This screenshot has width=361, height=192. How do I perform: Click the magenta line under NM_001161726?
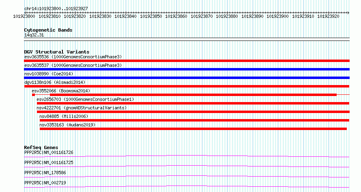(x=187, y=156)
